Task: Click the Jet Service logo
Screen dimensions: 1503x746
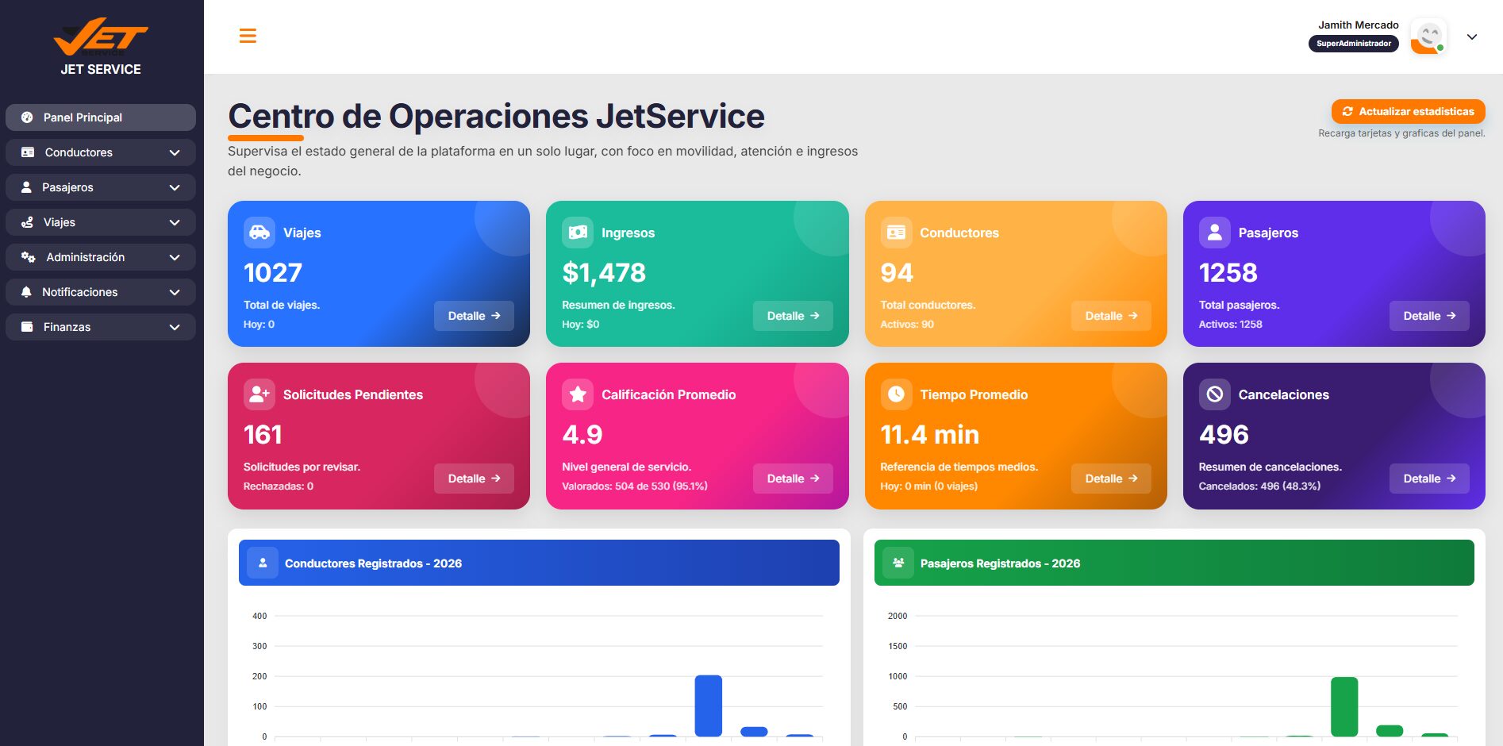Action: (x=101, y=37)
